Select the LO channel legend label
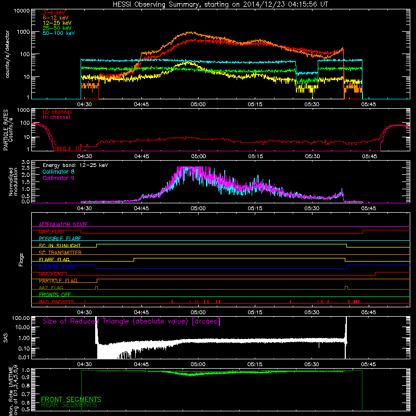 pyautogui.click(x=57, y=112)
